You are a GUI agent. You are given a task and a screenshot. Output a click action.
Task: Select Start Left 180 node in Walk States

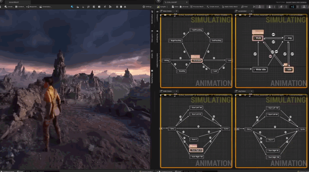pos(196,108)
